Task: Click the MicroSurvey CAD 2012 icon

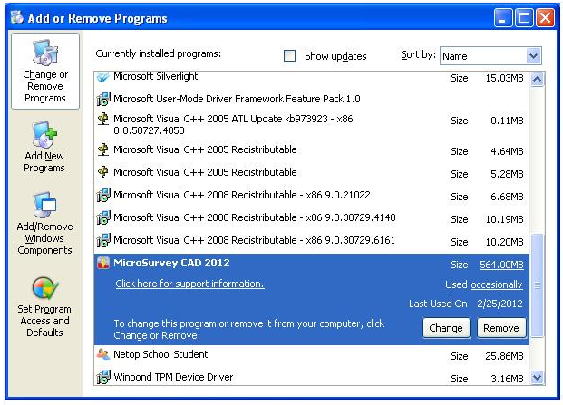Action: tap(103, 264)
